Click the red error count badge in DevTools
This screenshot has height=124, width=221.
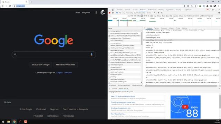tap(208, 10)
